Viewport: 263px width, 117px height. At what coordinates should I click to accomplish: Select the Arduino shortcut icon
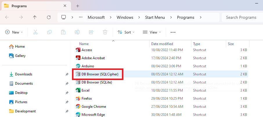point(78,66)
